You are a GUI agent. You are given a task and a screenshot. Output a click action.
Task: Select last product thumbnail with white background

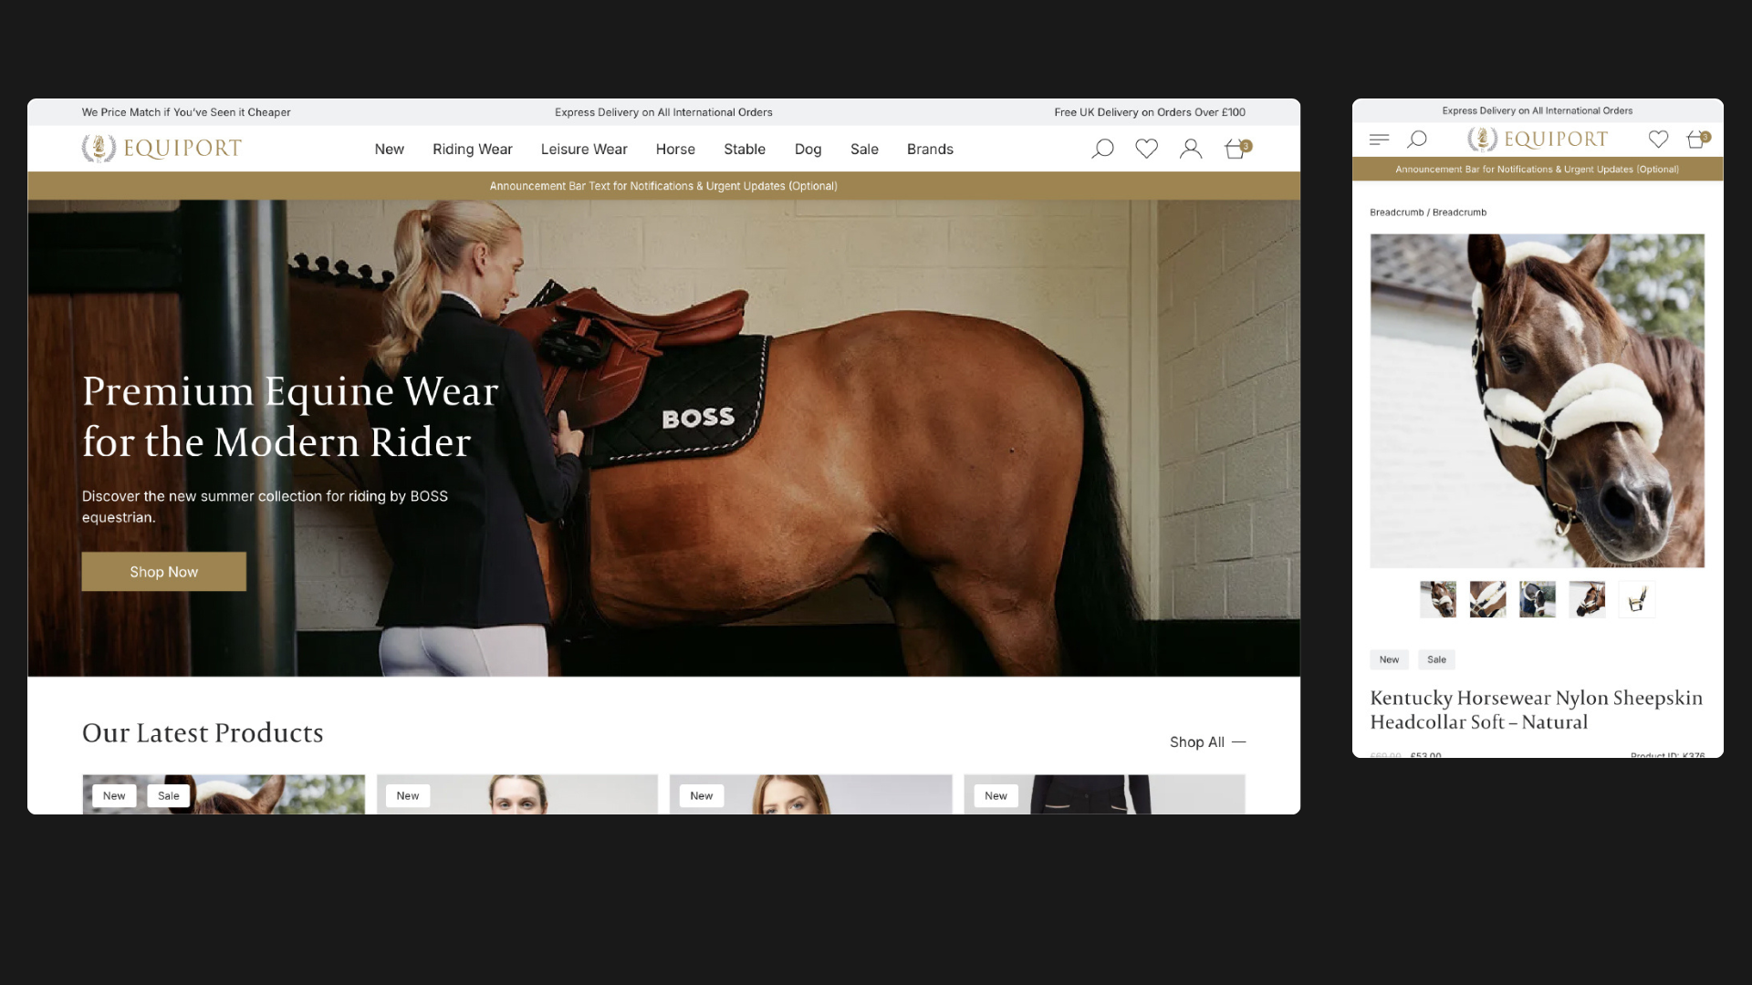[x=1636, y=599]
